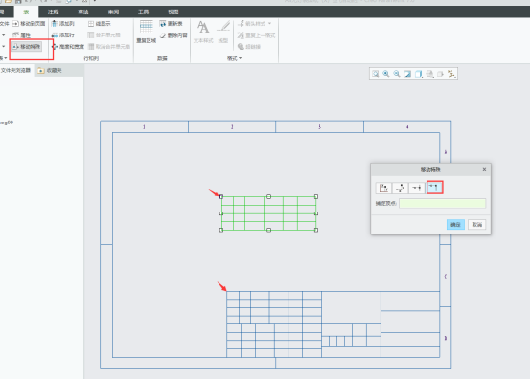
Task: Click 移动到页面 (Move to Sheet) in ribbon
Action: (x=29, y=24)
